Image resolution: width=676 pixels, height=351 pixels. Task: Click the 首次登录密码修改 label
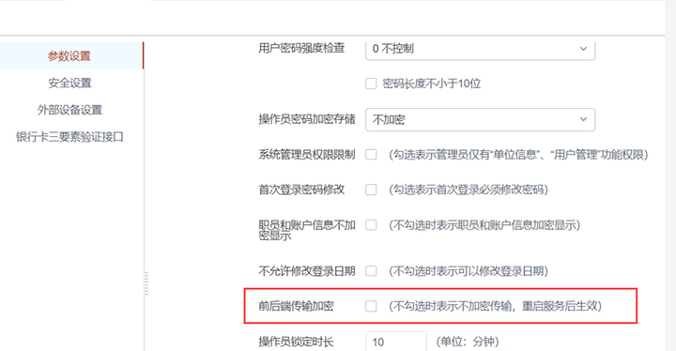[x=301, y=190]
